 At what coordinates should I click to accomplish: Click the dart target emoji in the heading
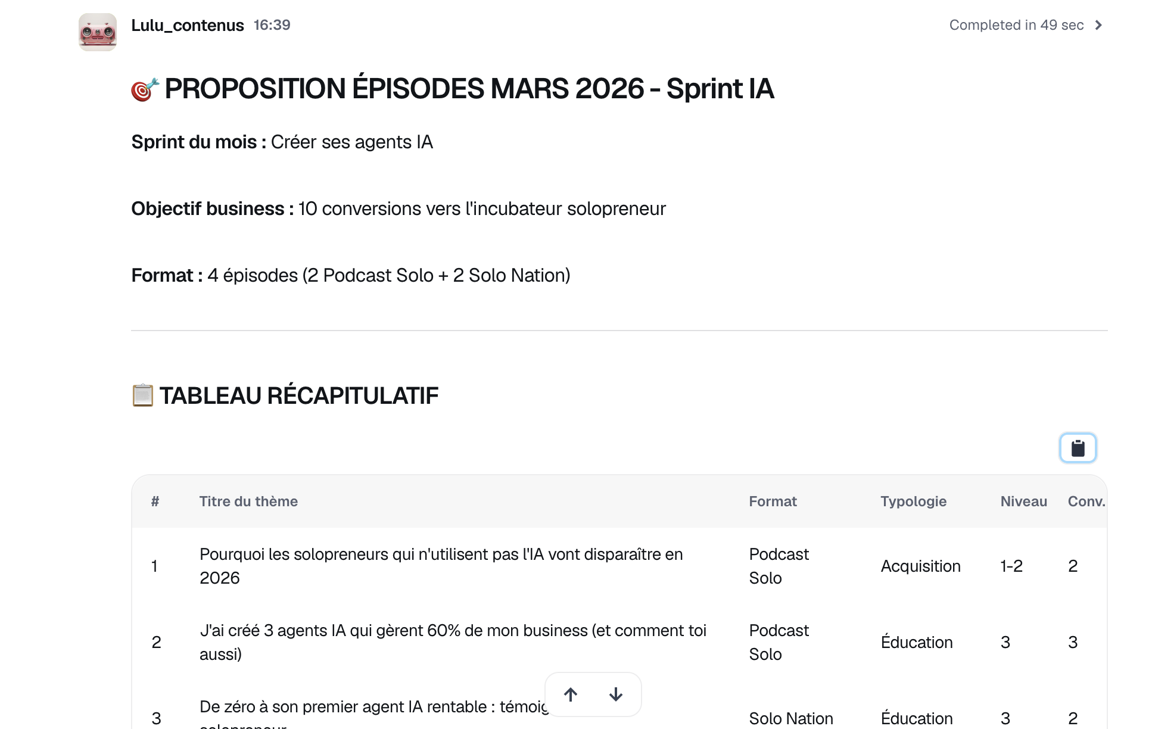[145, 89]
